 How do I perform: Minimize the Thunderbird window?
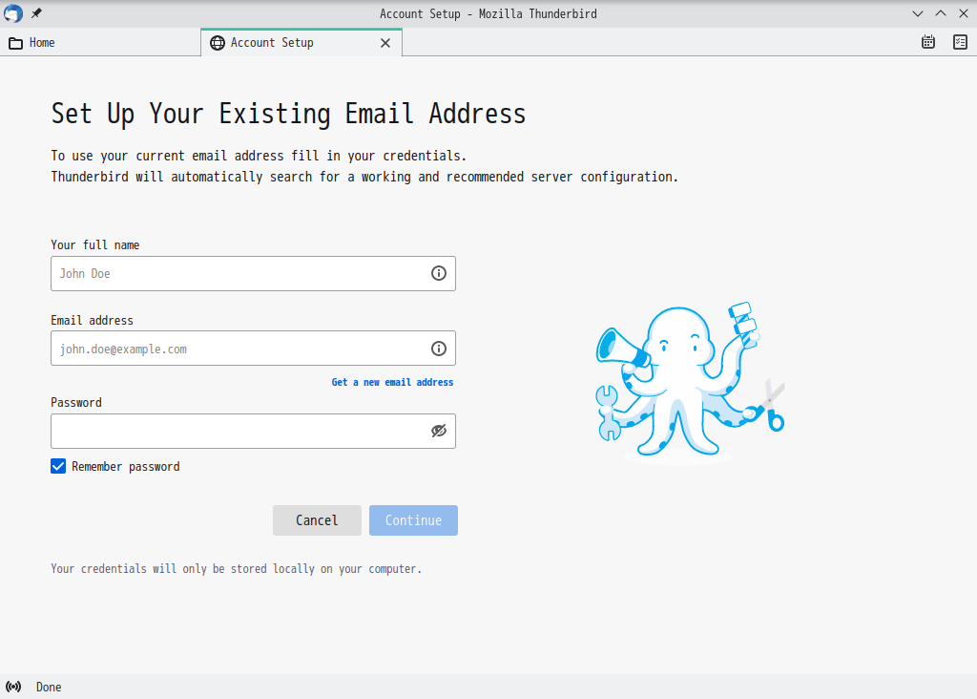[x=918, y=13]
